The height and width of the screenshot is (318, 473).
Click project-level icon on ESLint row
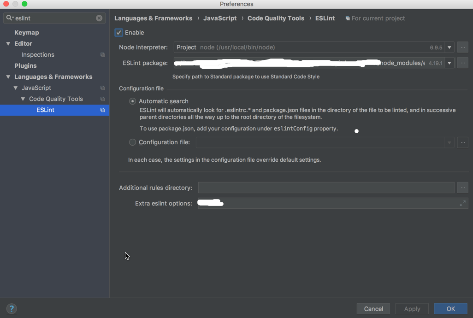pos(102,110)
